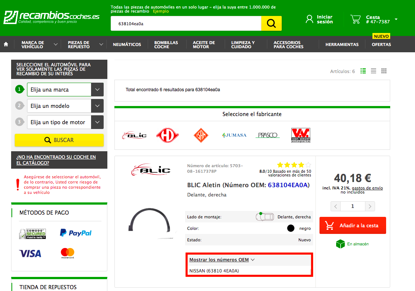The image size is (415, 291).
Task: Click the PayPal payment logo
Action: [x=76, y=233]
